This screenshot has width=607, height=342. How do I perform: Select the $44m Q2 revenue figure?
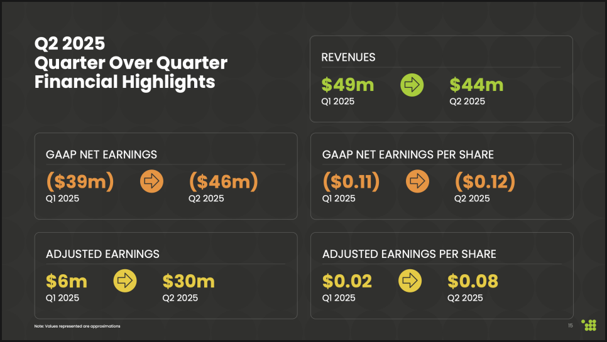coord(476,85)
